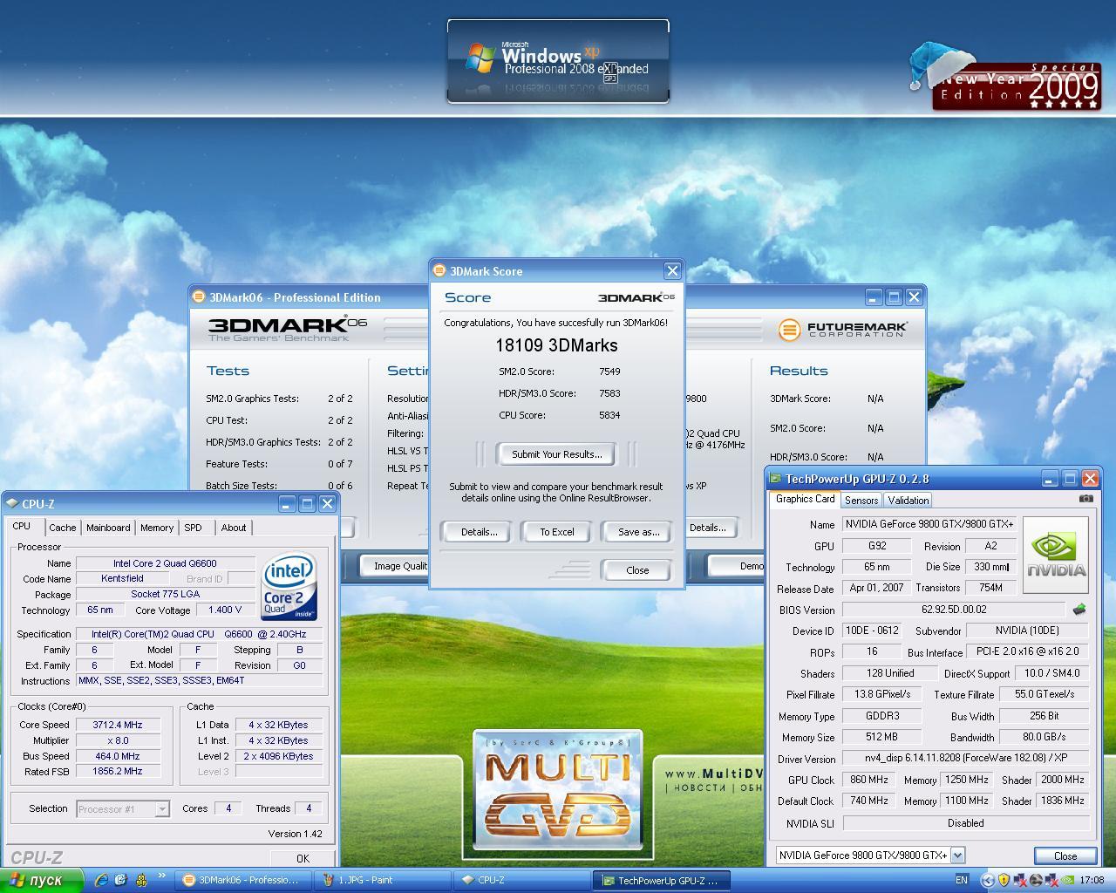Click the New Year Edition 2009 badge

pyautogui.click(x=1004, y=78)
